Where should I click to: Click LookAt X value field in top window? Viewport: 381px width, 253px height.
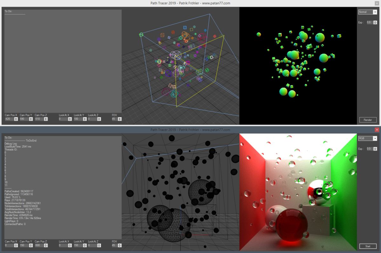tap(63, 119)
